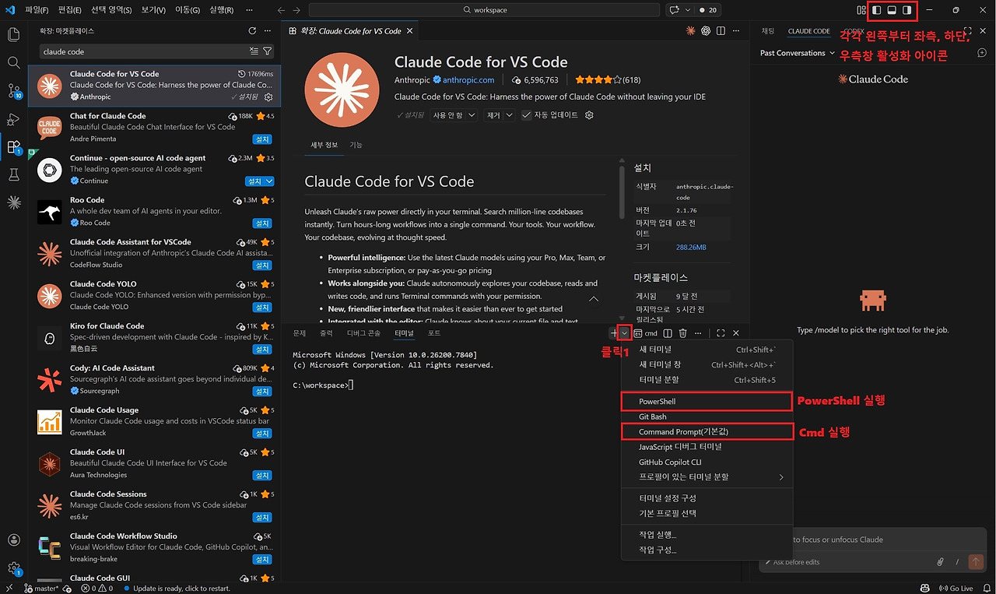Viewport: 996px width, 594px height.
Task: Toggle the primary side bar visibility
Action: click(x=877, y=10)
